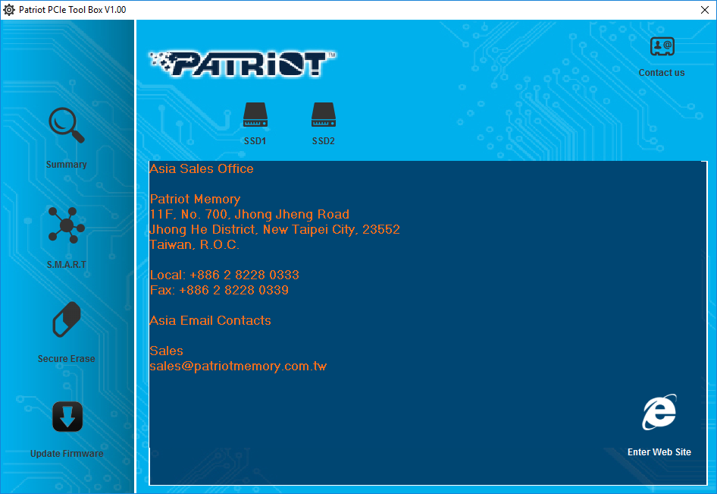Click the Internet Explorer web site icon
717x494 pixels.
click(x=659, y=412)
